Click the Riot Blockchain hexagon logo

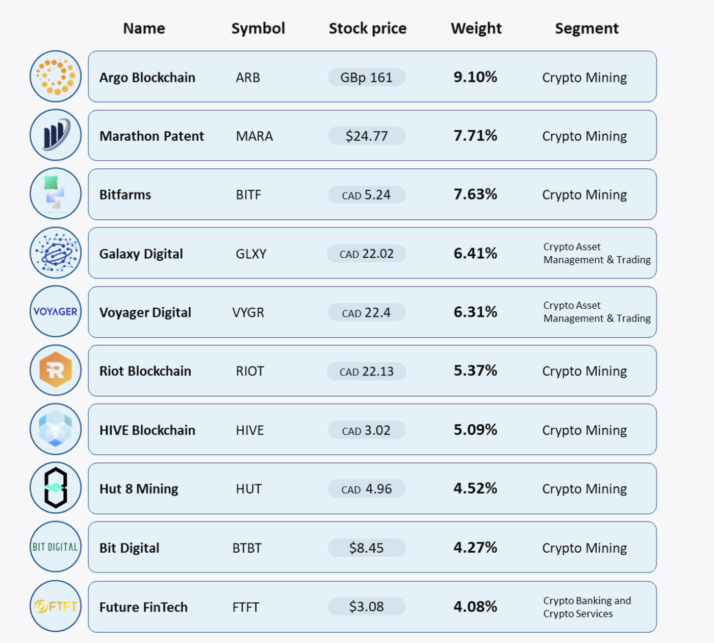coord(56,370)
